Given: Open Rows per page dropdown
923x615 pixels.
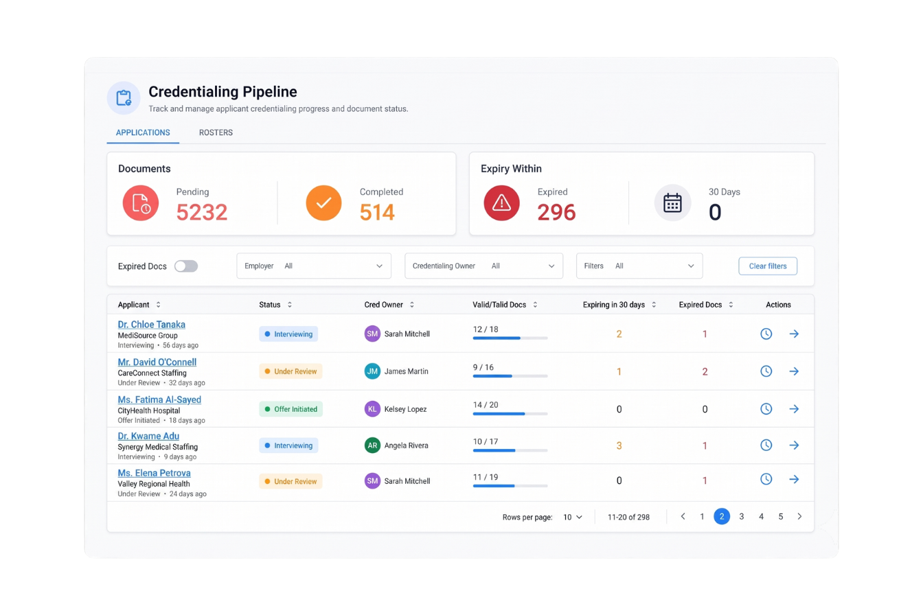Looking at the screenshot, I should coord(573,517).
